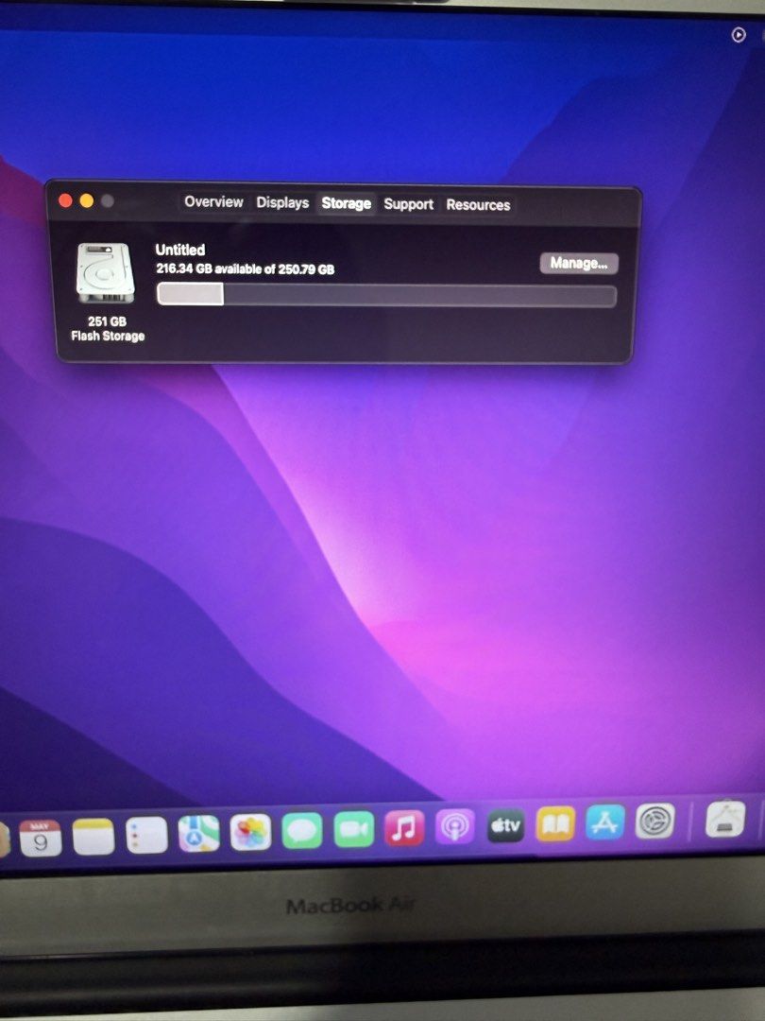Launch FaceTime from the dock
The width and height of the screenshot is (765, 1021).
353,830
